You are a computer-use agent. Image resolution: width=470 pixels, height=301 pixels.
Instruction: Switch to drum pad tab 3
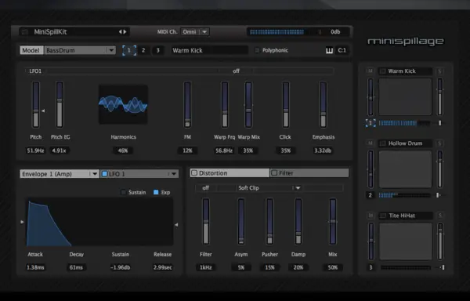pos(158,50)
